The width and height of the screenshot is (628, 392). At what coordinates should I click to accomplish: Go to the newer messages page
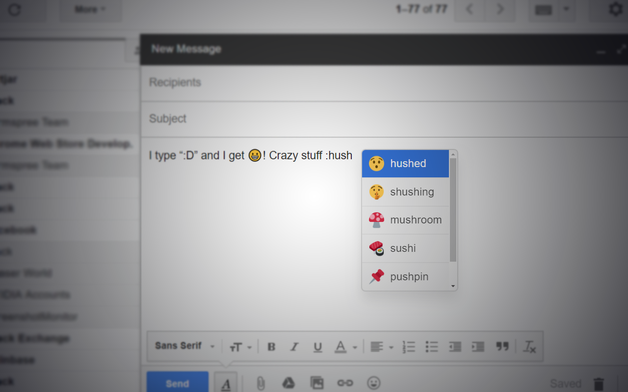(470, 9)
